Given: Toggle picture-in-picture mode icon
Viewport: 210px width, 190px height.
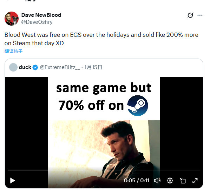Looking at the screenshot, I should click(x=183, y=181).
